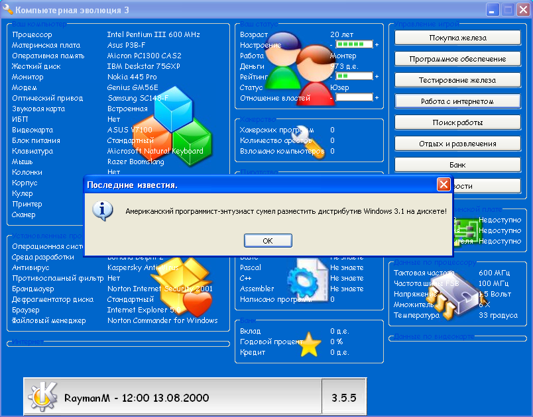533x417 pixels.
Task: Click the Взломано компьютеров label
Action: click(x=282, y=151)
